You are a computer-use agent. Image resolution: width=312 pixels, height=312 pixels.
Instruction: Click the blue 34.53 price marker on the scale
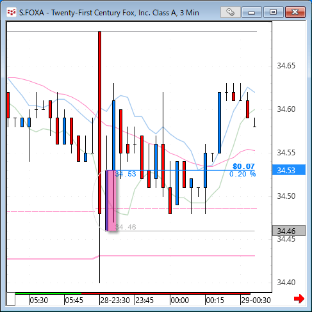click(x=289, y=170)
